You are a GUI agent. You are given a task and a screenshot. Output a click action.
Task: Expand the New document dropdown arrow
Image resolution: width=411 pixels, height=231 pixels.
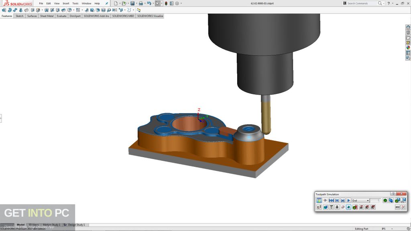point(120,3)
